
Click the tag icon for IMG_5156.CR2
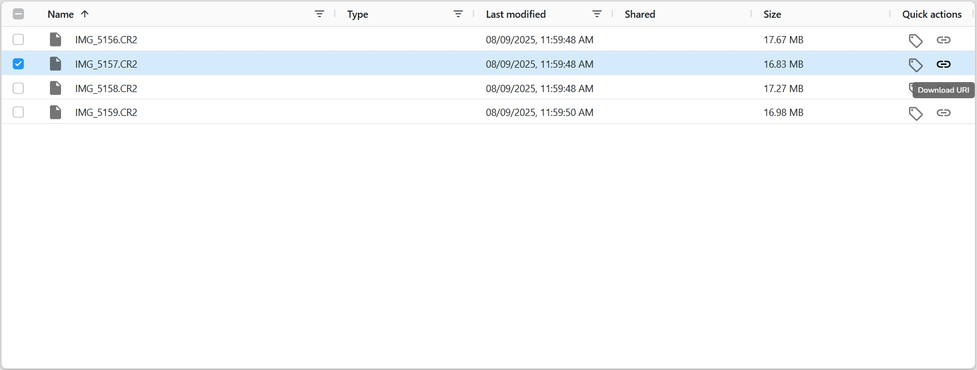coord(915,40)
